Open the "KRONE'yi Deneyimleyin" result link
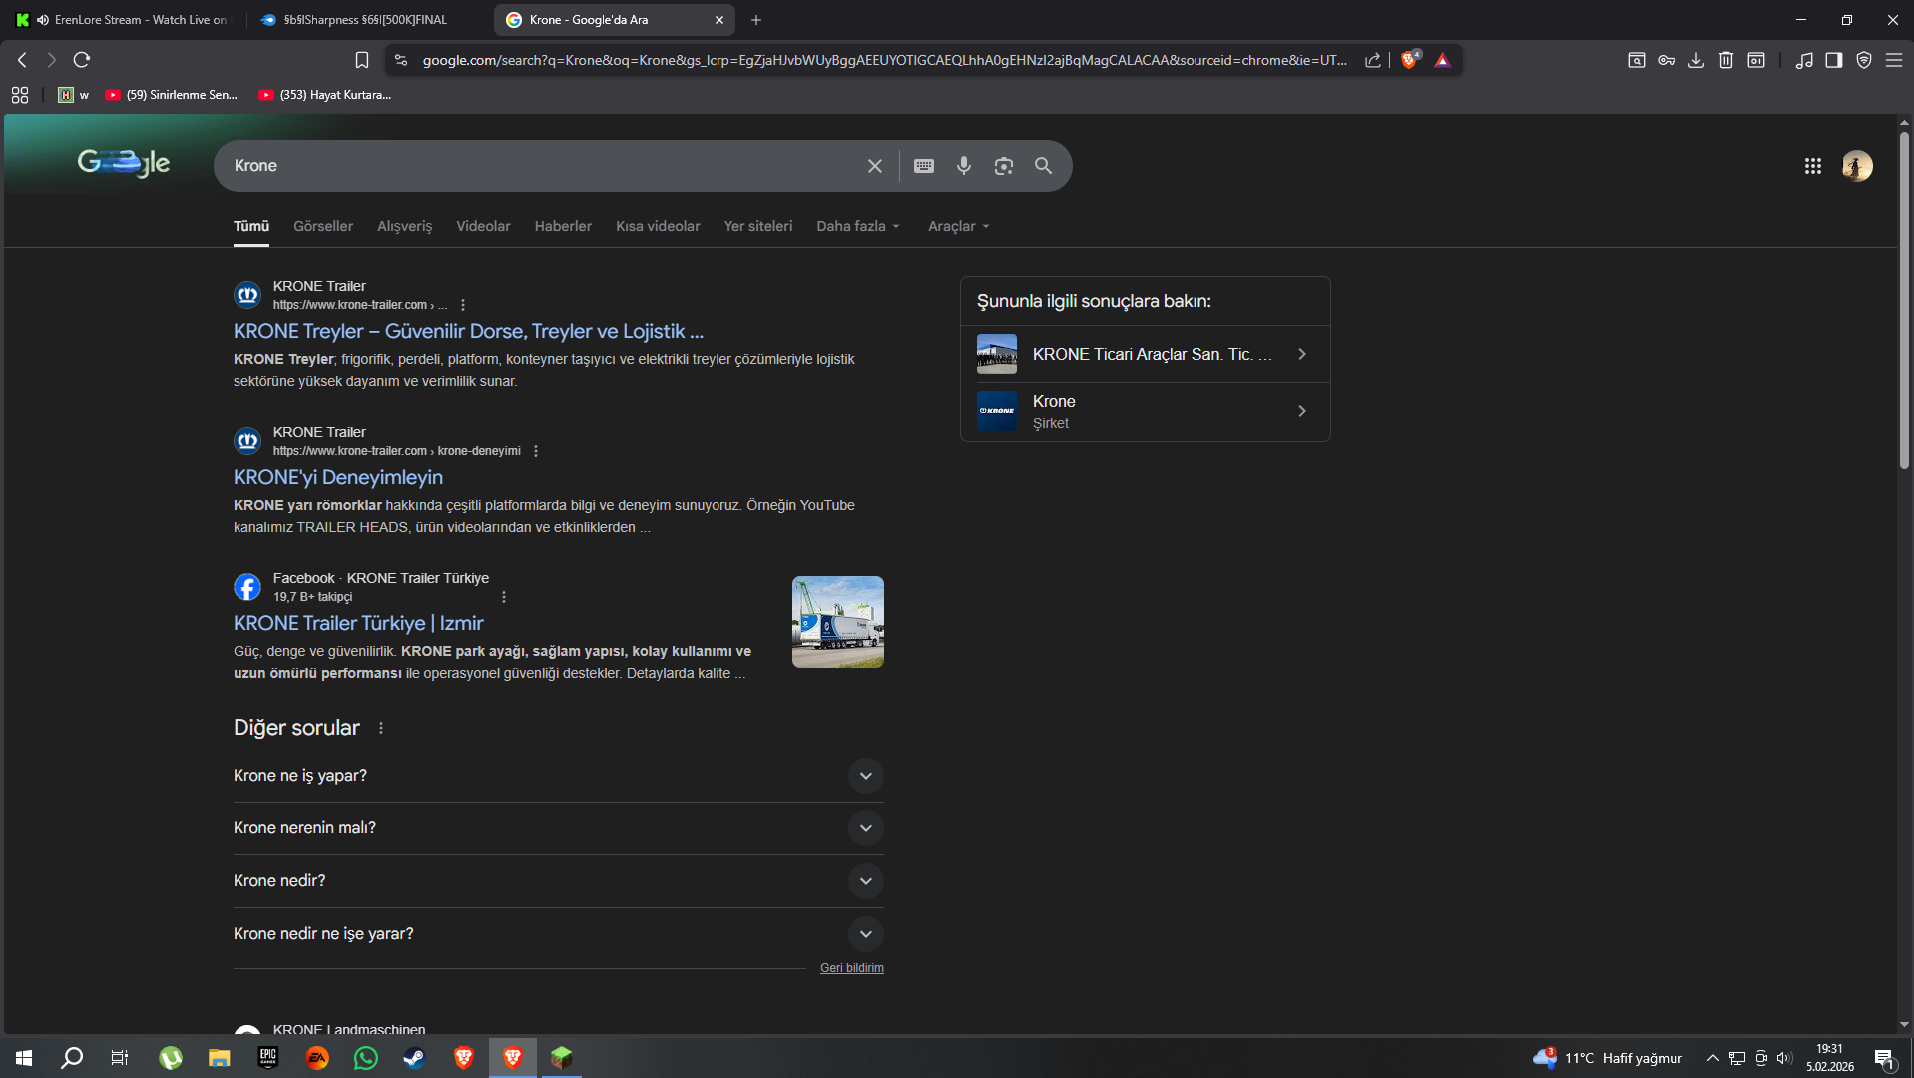 tap(338, 477)
